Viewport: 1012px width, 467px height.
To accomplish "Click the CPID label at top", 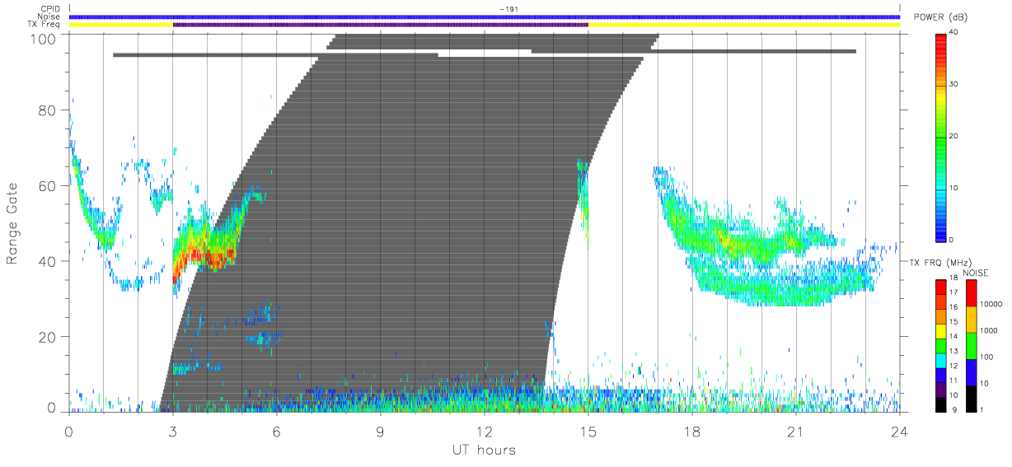I will [x=52, y=9].
